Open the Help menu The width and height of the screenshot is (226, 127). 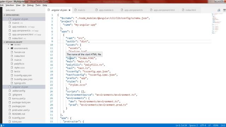point(45,5)
